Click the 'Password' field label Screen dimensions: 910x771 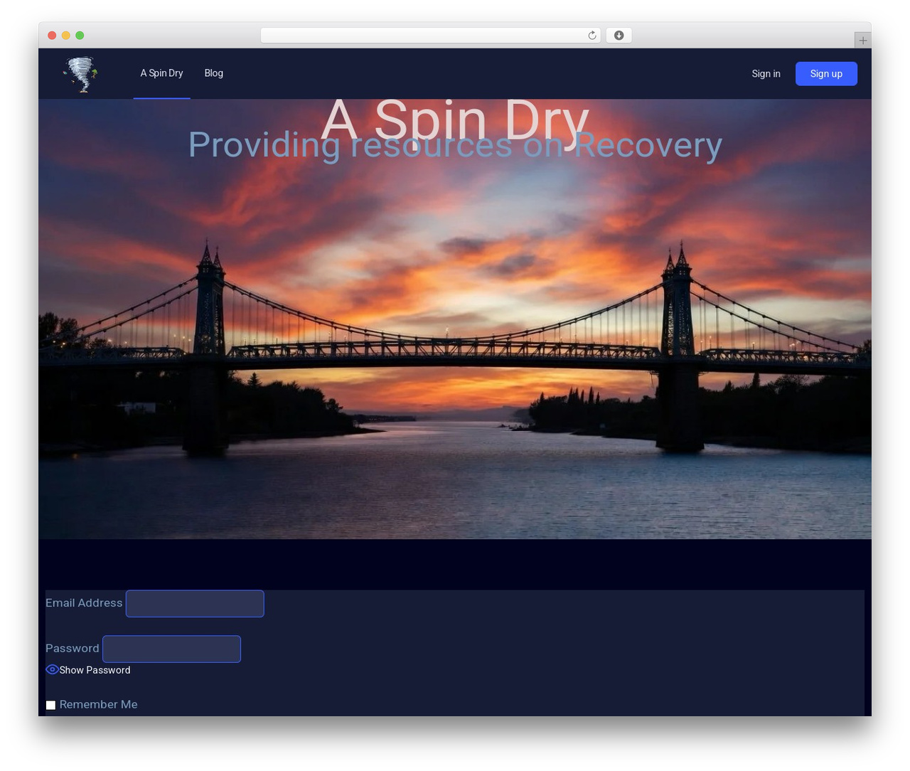tap(73, 649)
